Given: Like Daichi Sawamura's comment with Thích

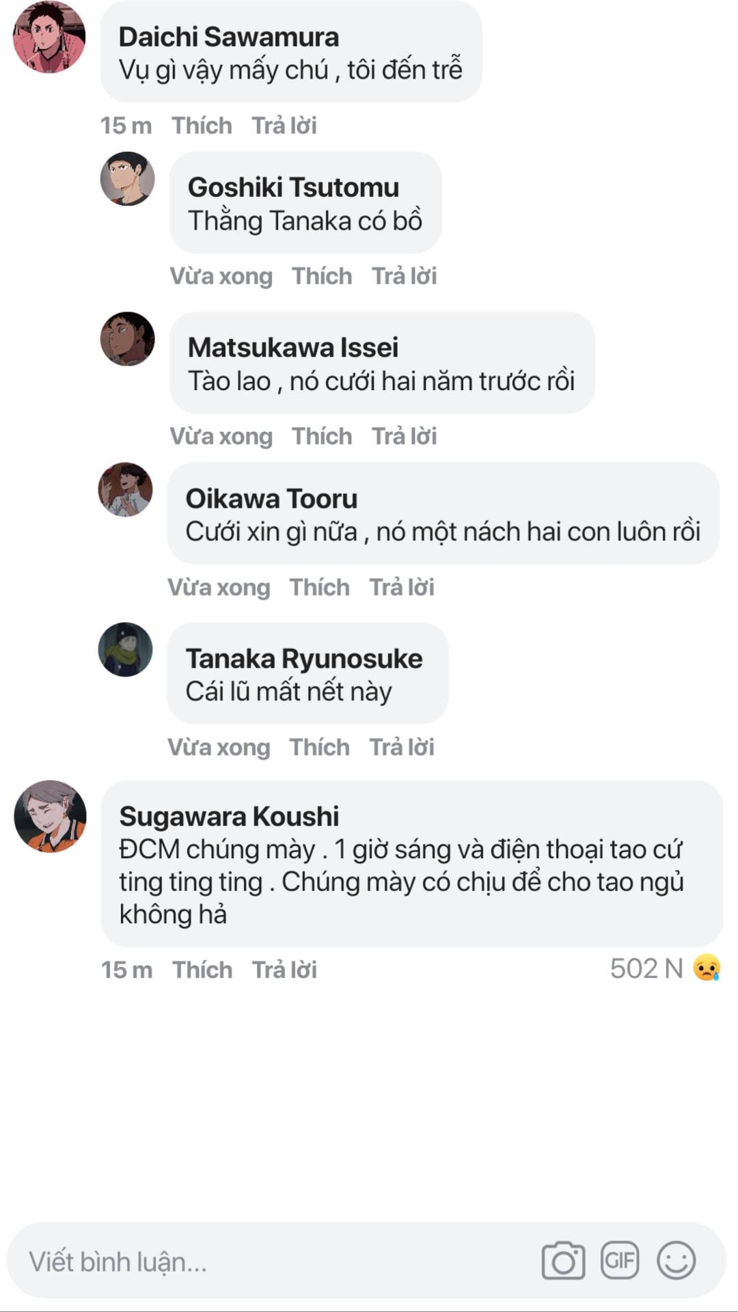Looking at the screenshot, I should click(202, 126).
